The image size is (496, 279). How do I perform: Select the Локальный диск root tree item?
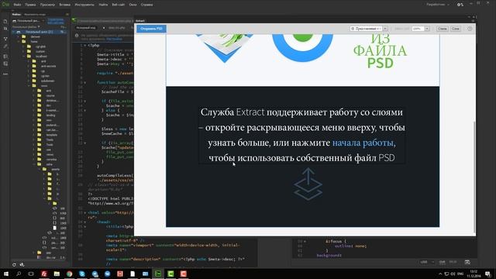(x=40, y=32)
